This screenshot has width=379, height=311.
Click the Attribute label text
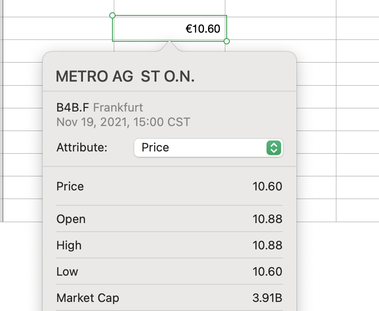coord(82,148)
